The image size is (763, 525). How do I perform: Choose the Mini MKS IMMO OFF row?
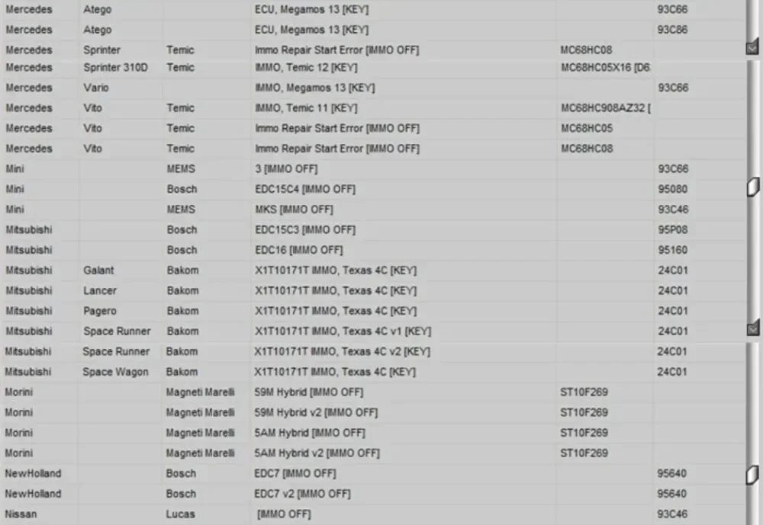[373, 210]
